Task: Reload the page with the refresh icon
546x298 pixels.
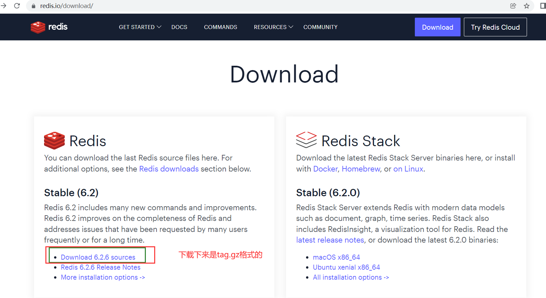Action: (17, 6)
